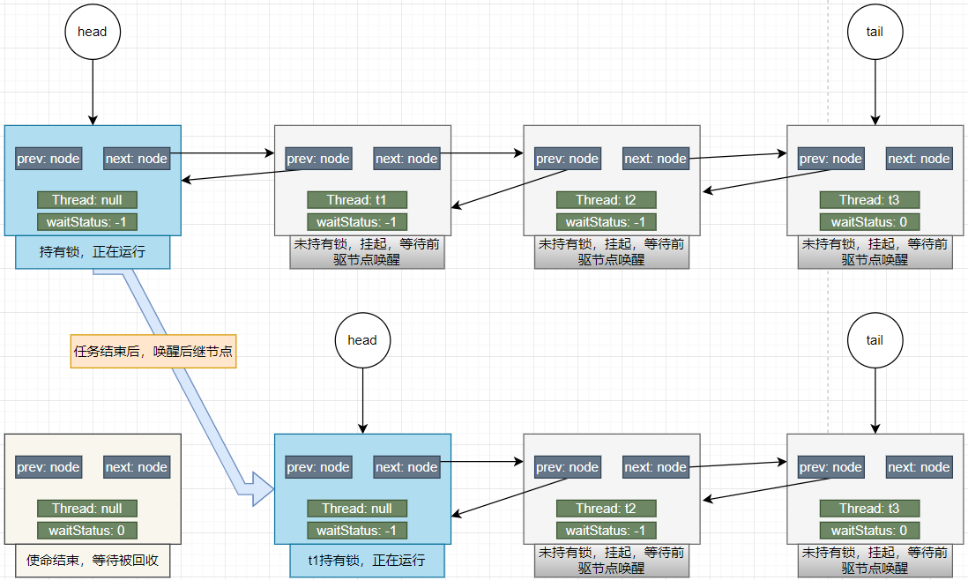Select 'prev: node' in the upper t2 node
968x580 pixels.
[568, 159]
